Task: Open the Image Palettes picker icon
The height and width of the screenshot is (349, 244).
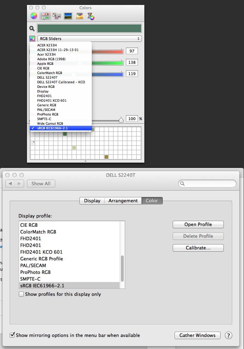Action: 68,16
